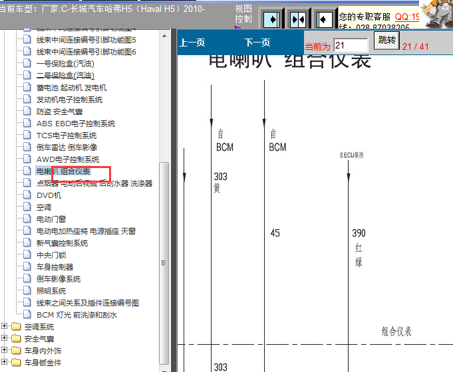Open 线束之间关系及插件连接编号图

[88, 303]
